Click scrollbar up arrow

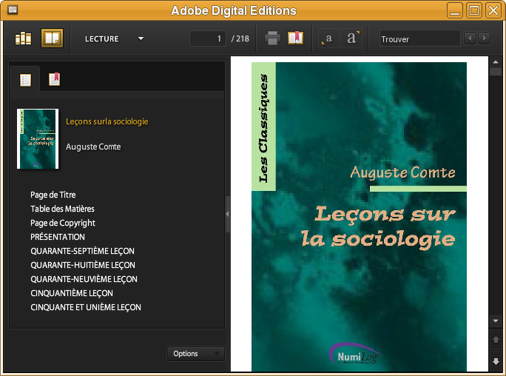point(496,62)
